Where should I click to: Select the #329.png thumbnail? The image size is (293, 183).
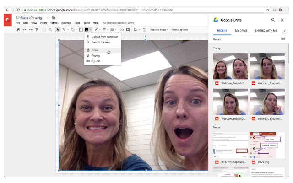267,145
